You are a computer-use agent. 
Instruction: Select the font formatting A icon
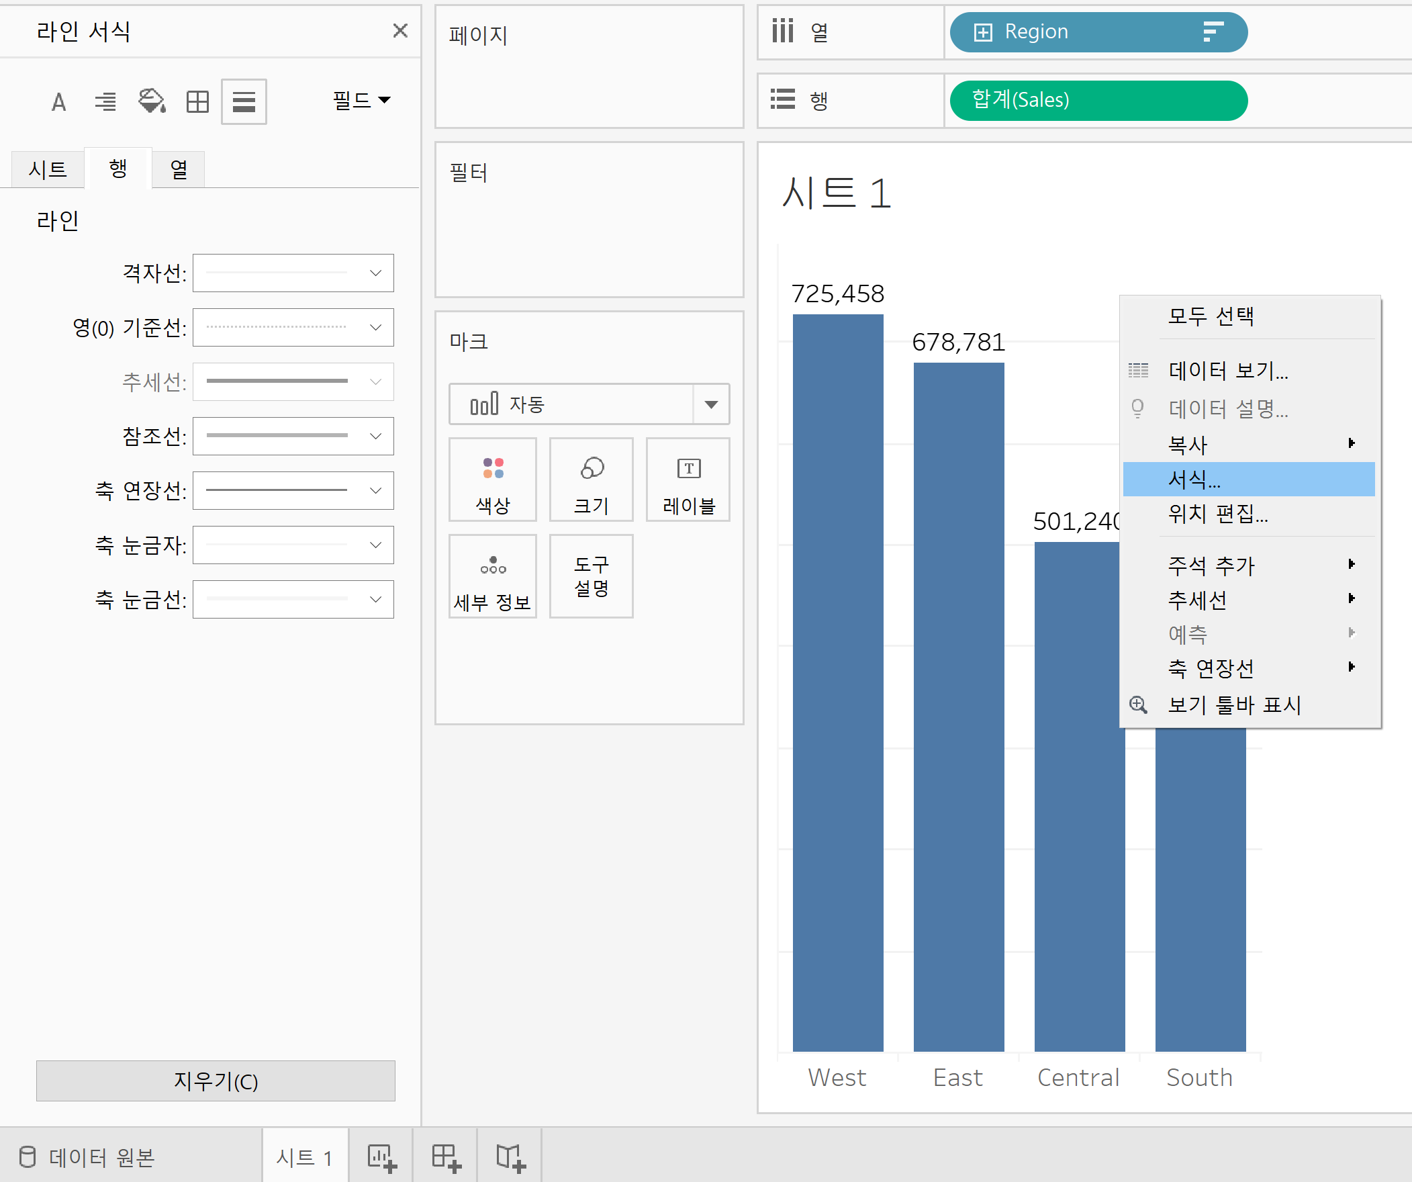click(x=58, y=101)
